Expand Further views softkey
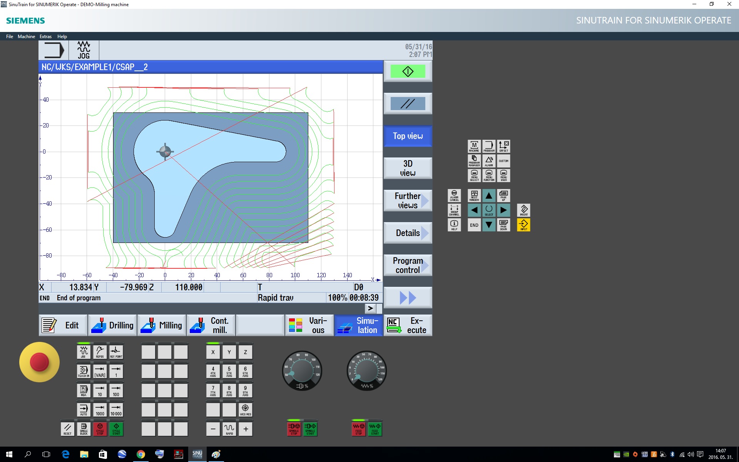 tap(408, 201)
